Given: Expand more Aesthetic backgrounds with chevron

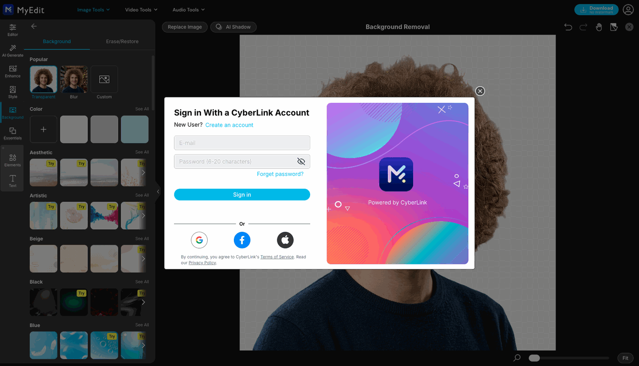Looking at the screenshot, I should click(143, 173).
